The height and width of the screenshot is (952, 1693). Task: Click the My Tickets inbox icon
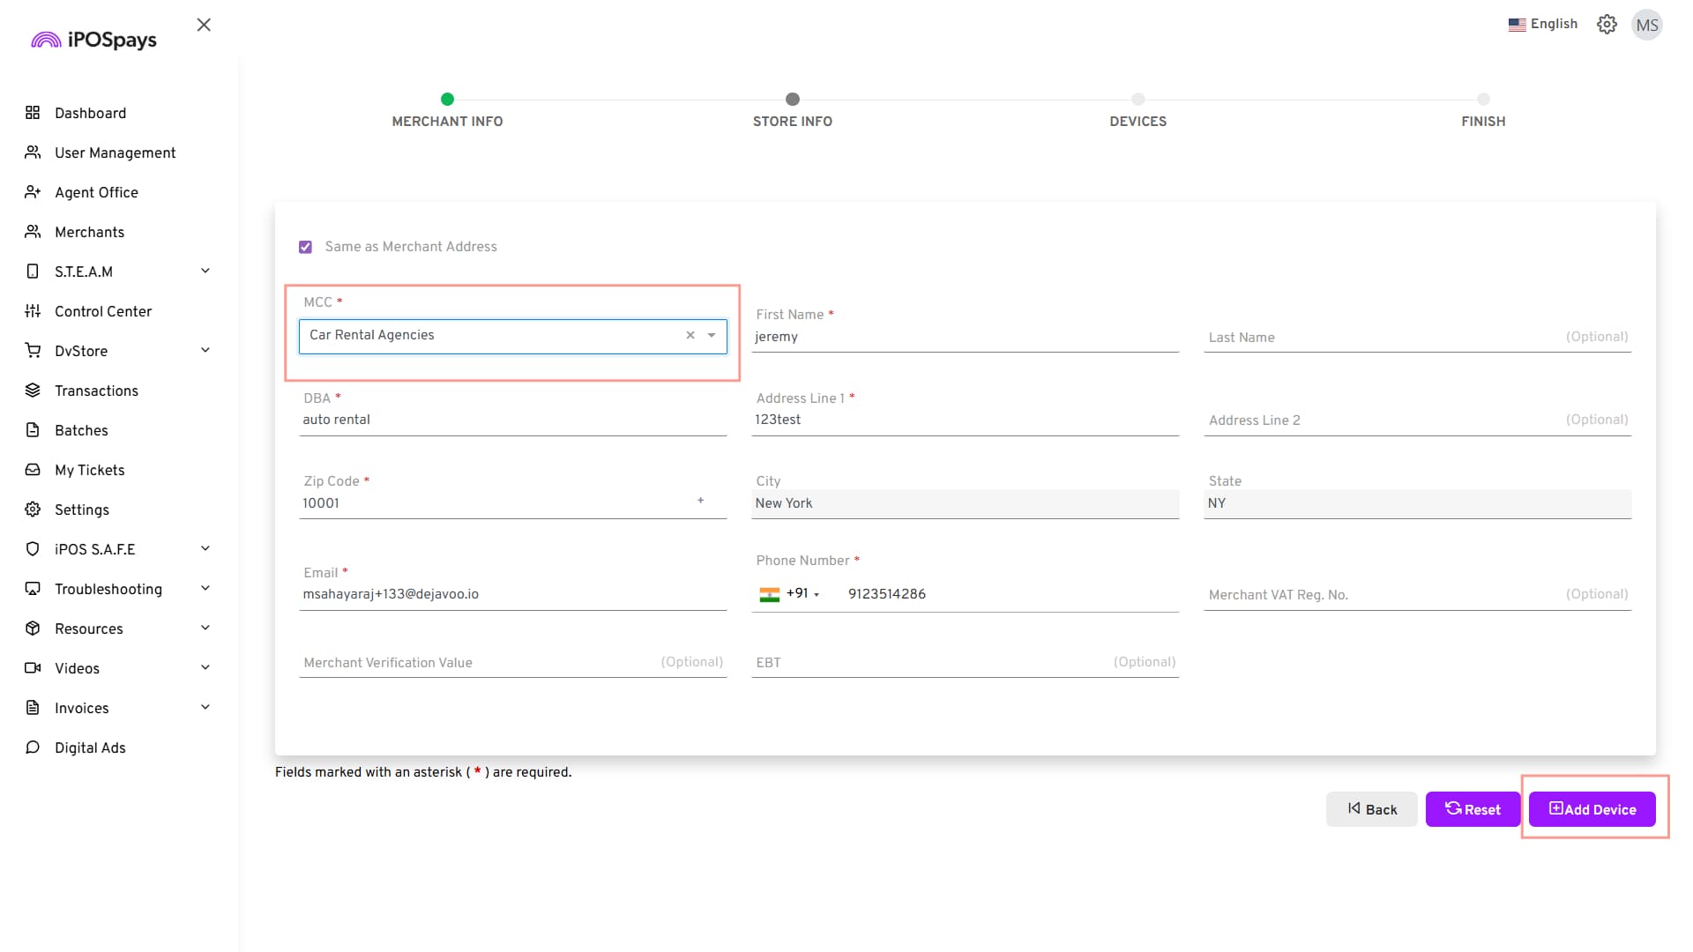33,470
